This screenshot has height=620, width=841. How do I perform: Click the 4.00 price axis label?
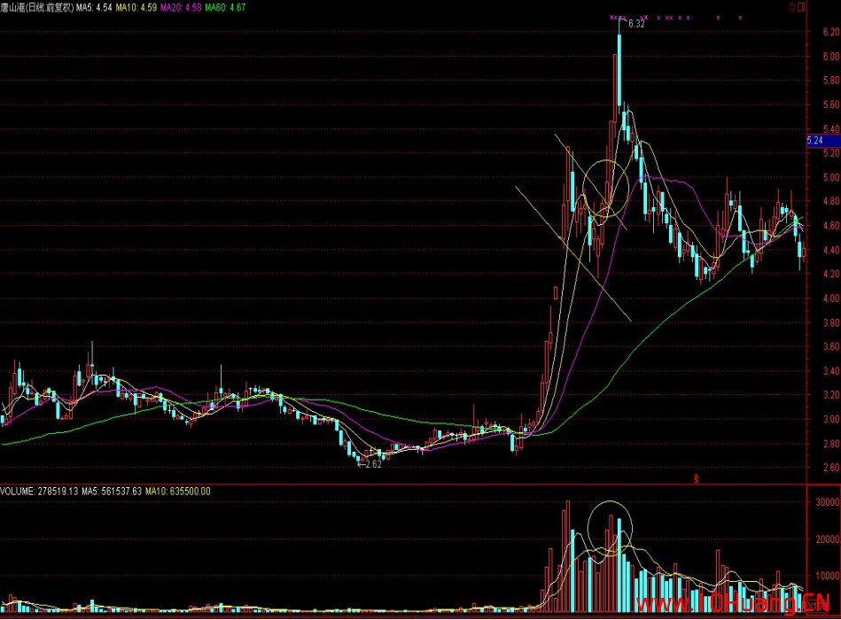[x=831, y=298]
